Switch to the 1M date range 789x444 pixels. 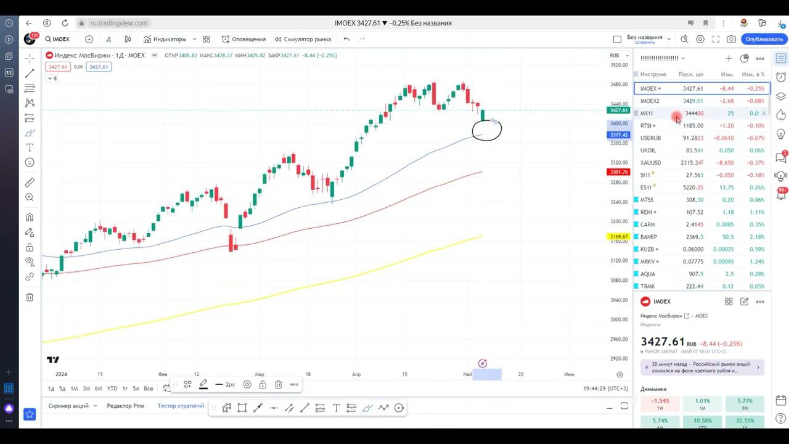(74, 388)
